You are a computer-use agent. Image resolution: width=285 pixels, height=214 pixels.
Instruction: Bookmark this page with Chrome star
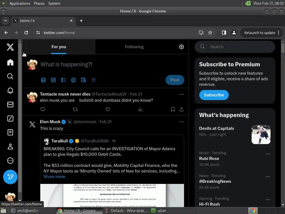click(x=210, y=33)
